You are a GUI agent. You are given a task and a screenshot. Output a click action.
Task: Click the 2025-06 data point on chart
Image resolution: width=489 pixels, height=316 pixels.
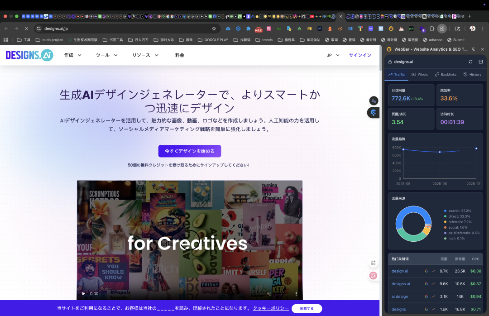point(440,152)
